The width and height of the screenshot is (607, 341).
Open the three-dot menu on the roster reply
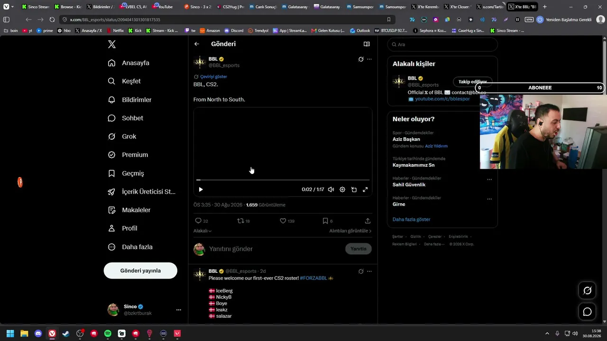(369, 271)
